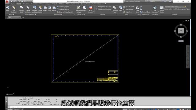The image size is (196, 110).
Task: Click Extract Data
Action: click(145, 12)
